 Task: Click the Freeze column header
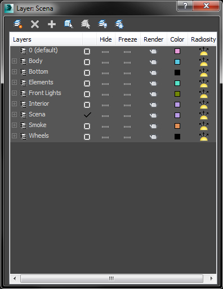pyautogui.click(x=128, y=39)
